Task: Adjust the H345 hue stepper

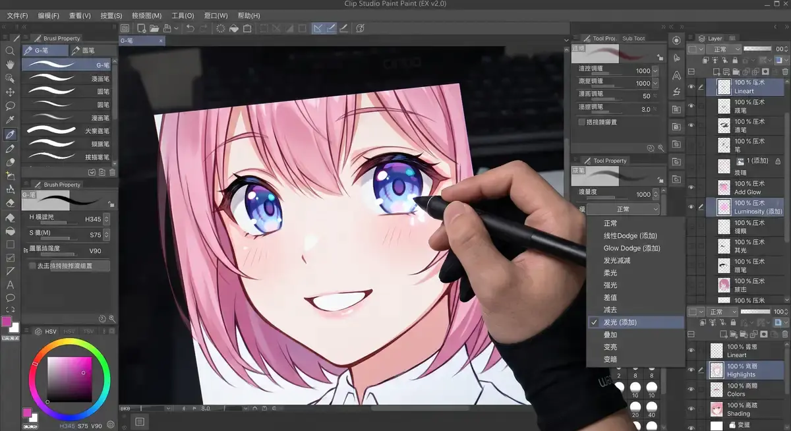Action: click(106, 218)
